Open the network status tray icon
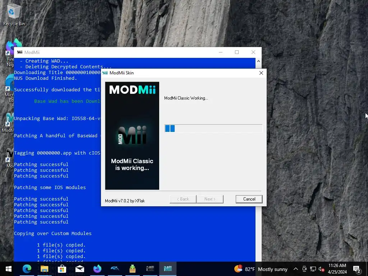 point(313,269)
